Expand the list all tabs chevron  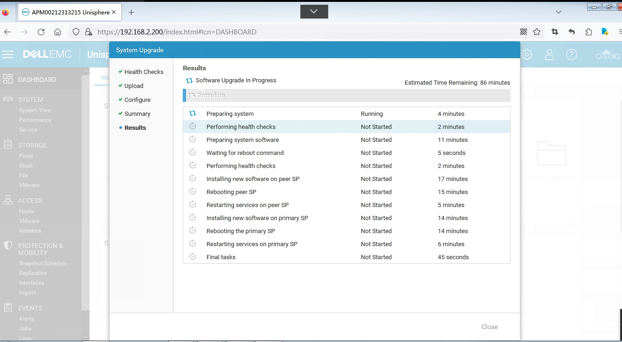559,12
